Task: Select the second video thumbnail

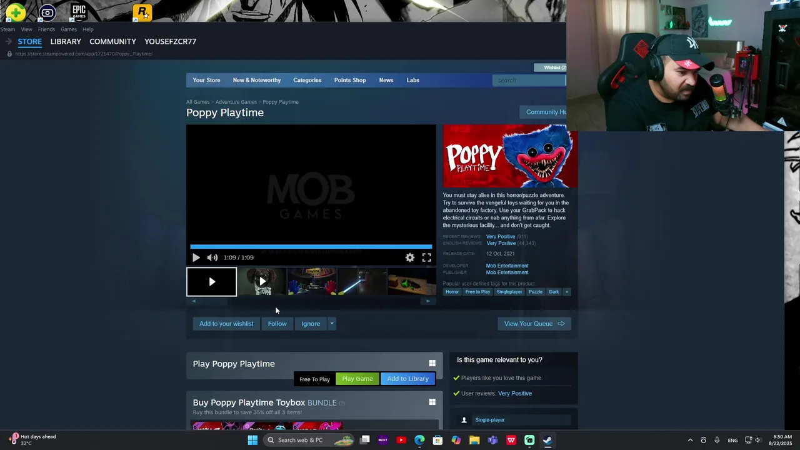Action: tap(262, 282)
